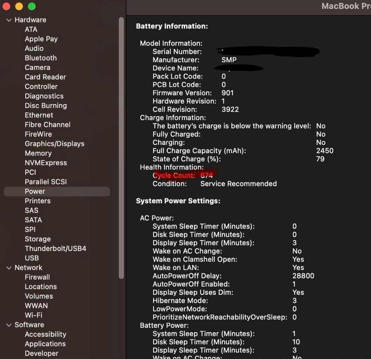Open Wi-Fi under Network

[33, 315]
